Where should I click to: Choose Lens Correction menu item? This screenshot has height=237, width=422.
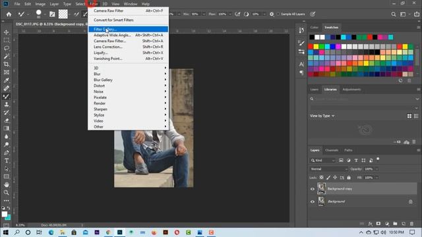point(129,47)
